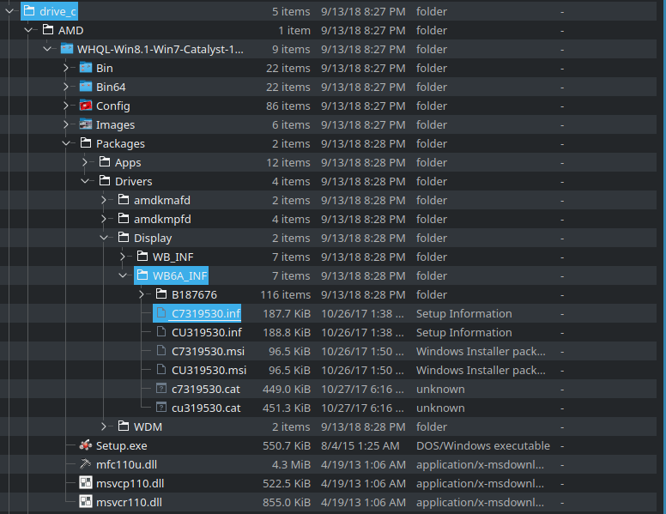Select the Setup.exe file name
Image resolution: width=666 pixels, height=514 pixels.
pyautogui.click(x=122, y=445)
